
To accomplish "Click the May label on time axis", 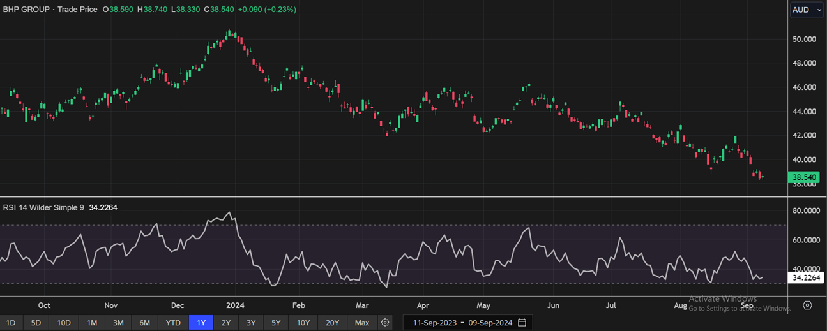I will (x=483, y=305).
